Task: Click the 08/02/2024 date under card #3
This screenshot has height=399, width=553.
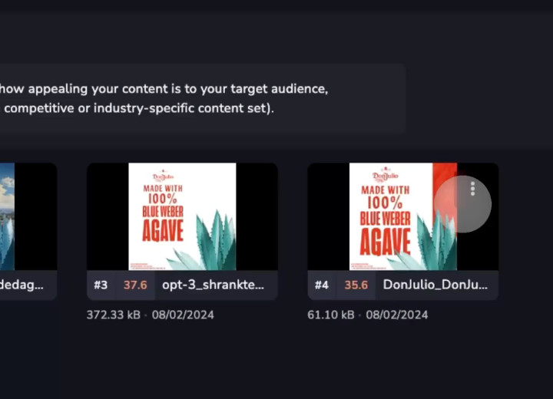Action: (182, 315)
